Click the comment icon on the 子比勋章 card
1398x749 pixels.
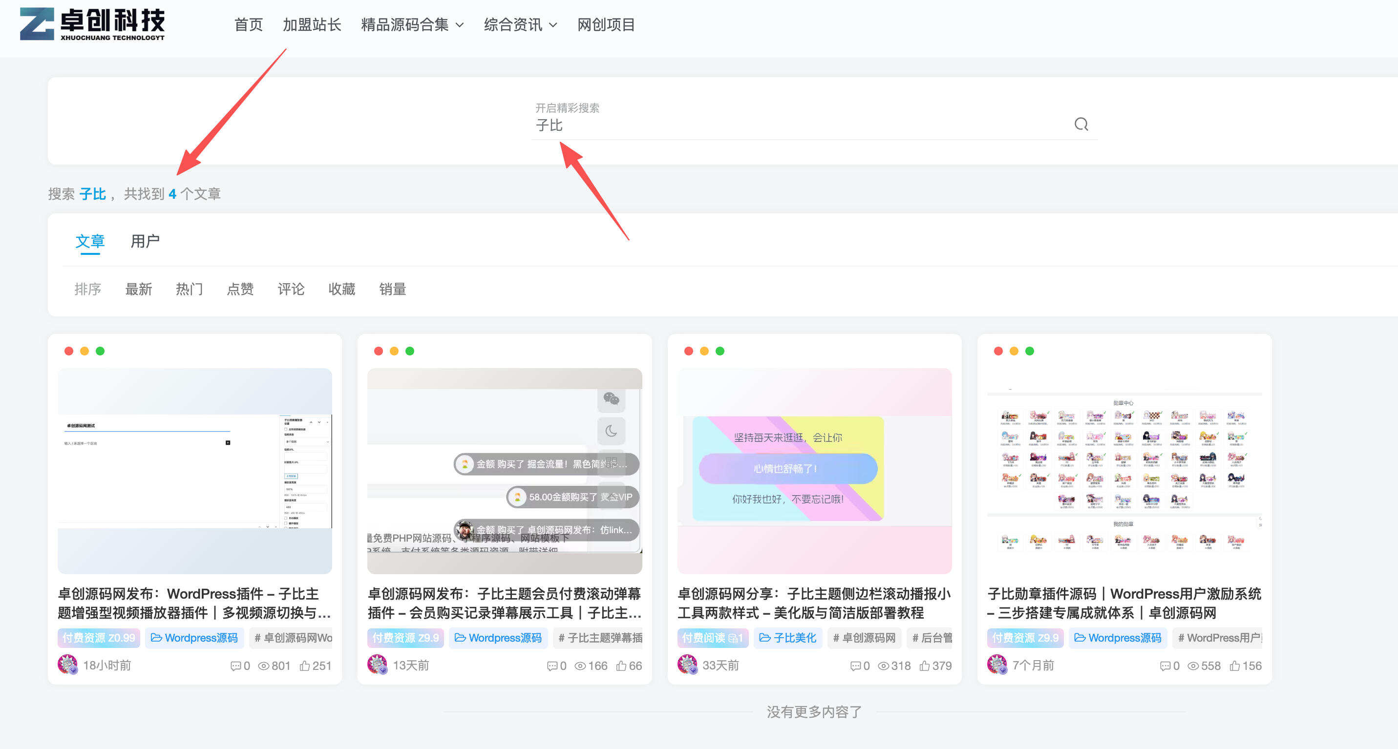point(1165,666)
